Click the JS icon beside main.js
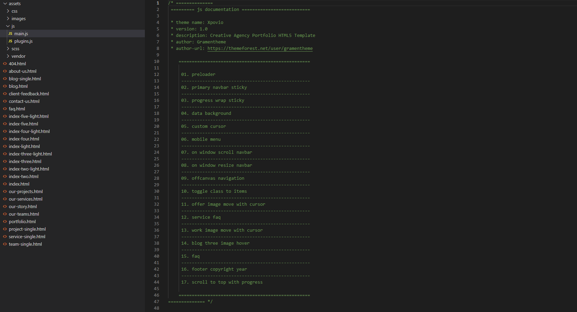The image size is (577, 312). point(10,33)
